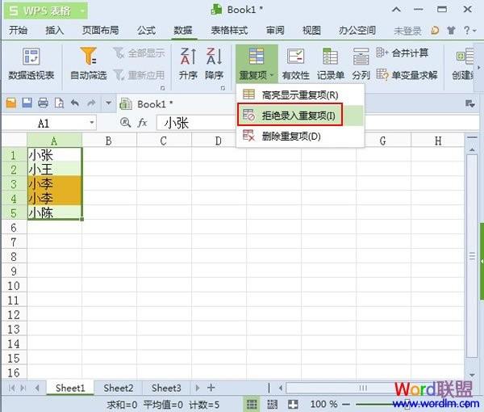This screenshot has height=412, width=484.
Task: Switch to the Sheet2 tab
Action: tap(119, 389)
